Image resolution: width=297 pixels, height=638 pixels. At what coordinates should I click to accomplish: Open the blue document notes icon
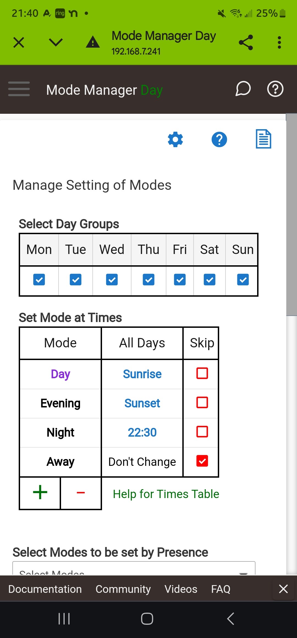(263, 139)
